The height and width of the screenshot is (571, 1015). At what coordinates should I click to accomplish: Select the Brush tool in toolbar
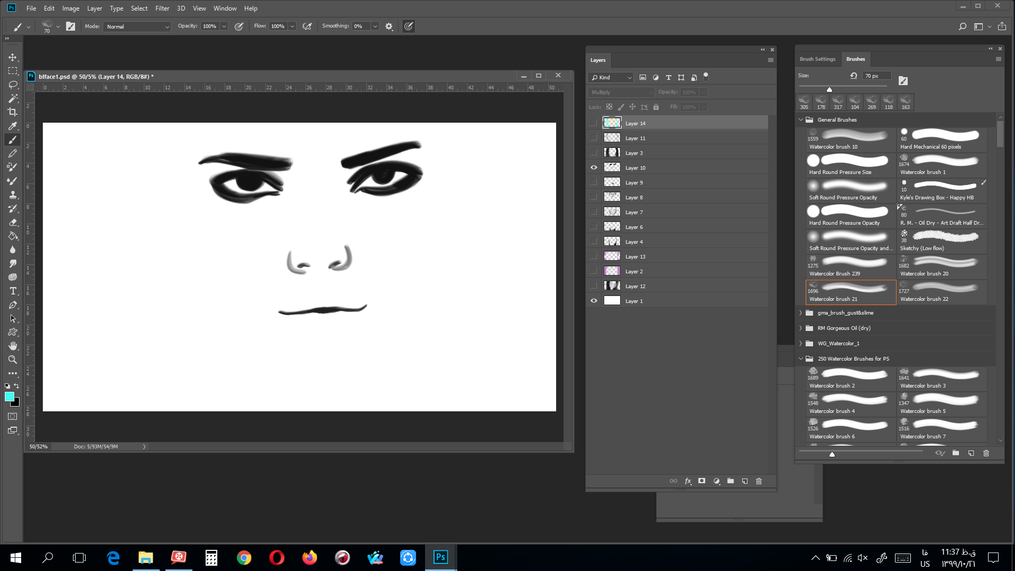point(13,140)
